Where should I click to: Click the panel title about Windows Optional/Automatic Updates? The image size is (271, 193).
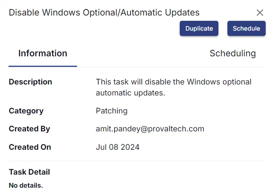click(104, 13)
